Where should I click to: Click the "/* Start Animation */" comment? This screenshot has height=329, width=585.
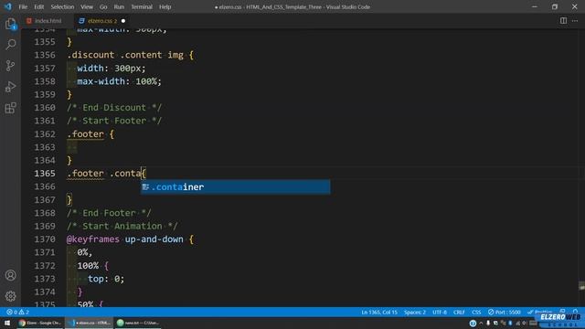click(122, 226)
